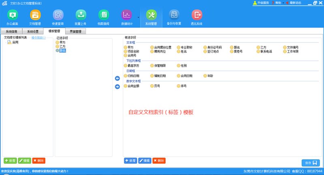Open the 操作帮助>> link
This screenshot has width=324, height=175.
38,38
